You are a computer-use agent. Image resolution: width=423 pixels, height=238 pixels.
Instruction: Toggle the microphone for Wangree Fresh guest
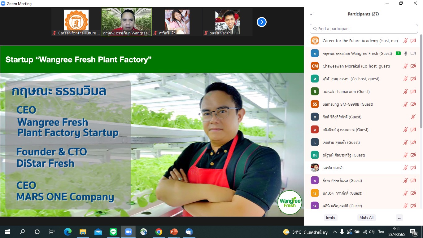(x=406, y=53)
